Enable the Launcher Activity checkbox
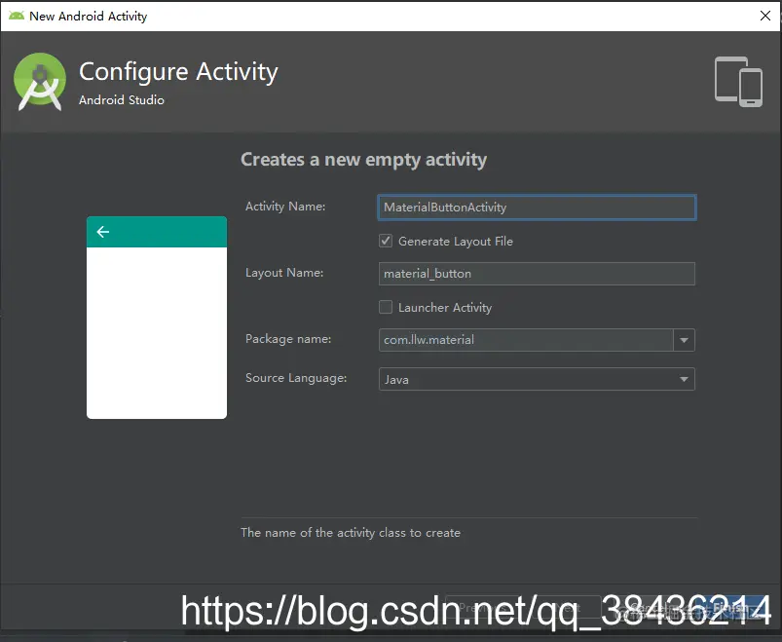The image size is (782, 642). (x=386, y=307)
